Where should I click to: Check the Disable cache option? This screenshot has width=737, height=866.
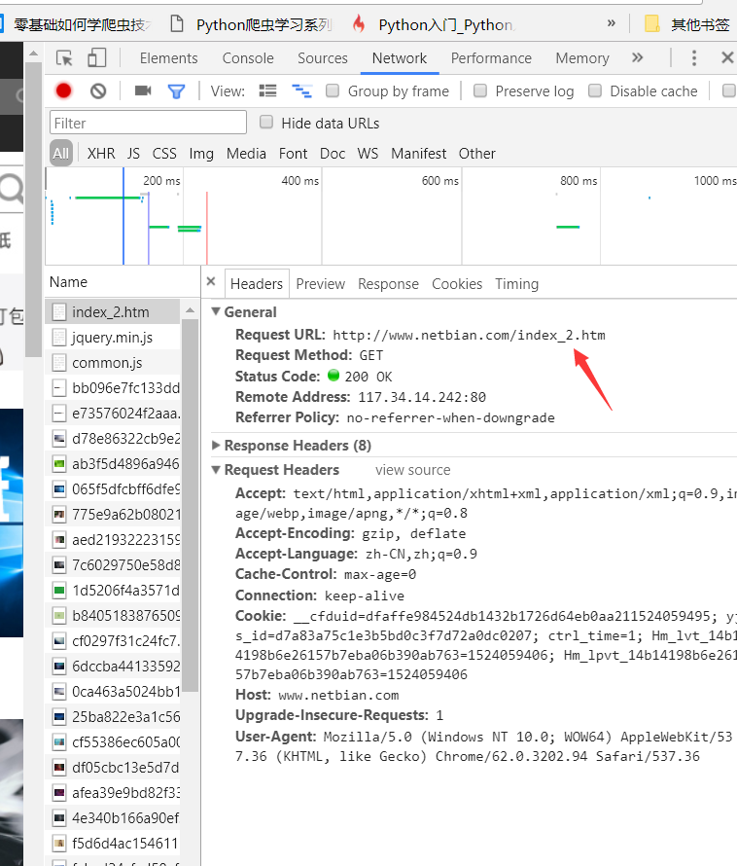(595, 90)
